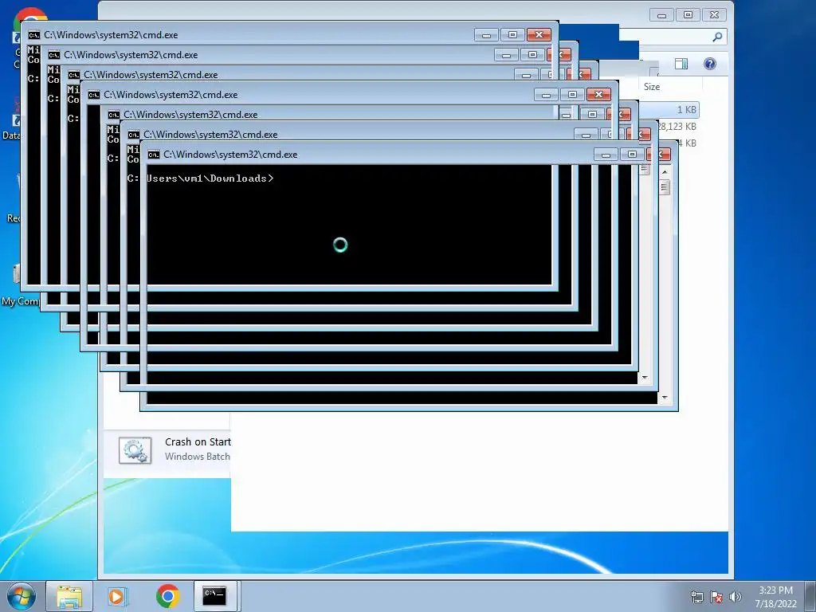Click the Users\vm1\Downloads prompt line
Viewport: 816px width, 612px height.
point(210,178)
